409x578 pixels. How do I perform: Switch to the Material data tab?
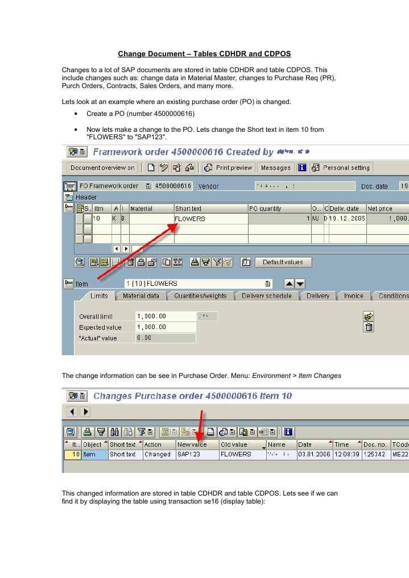tap(141, 296)
